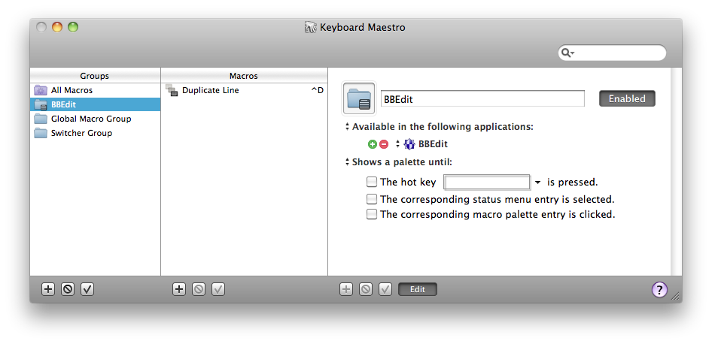
Task: Open help with the question mark button
Action: (x=660, y=289)
